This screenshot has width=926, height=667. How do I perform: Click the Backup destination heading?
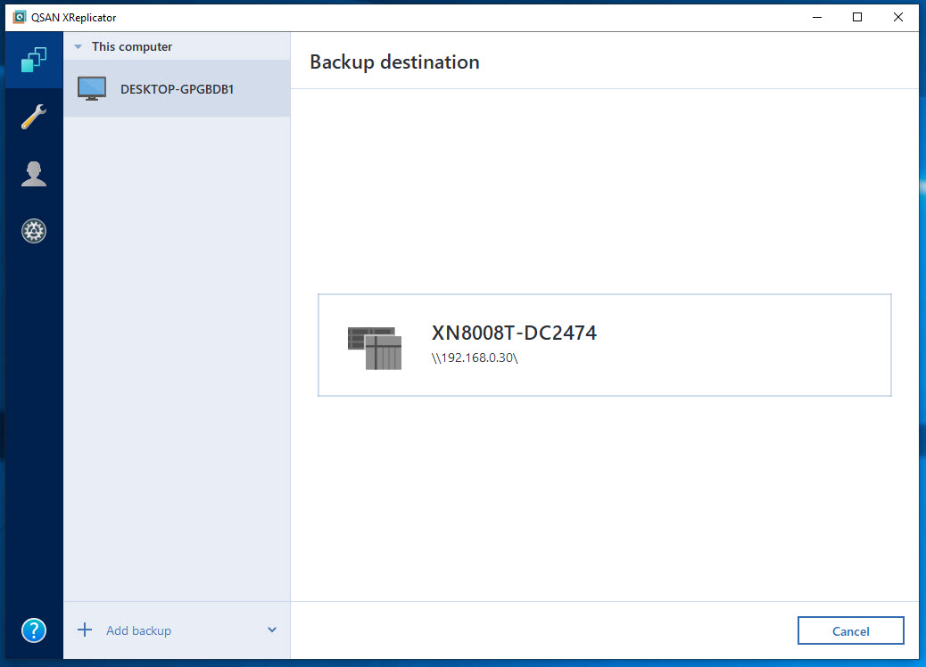pos(394,62)
